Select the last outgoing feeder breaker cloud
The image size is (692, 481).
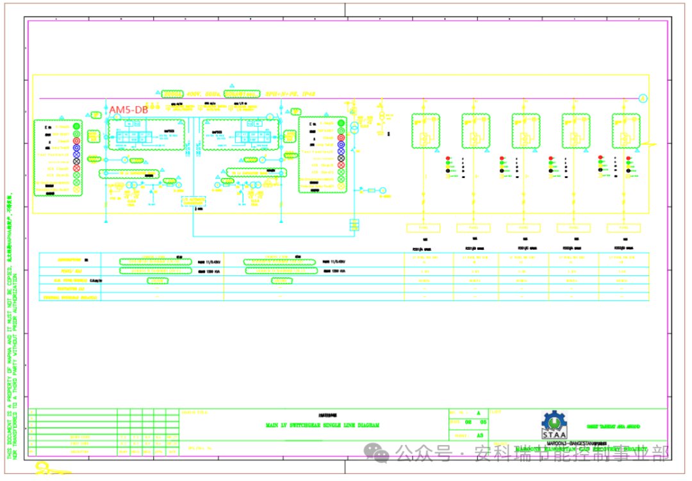(626, 131)
